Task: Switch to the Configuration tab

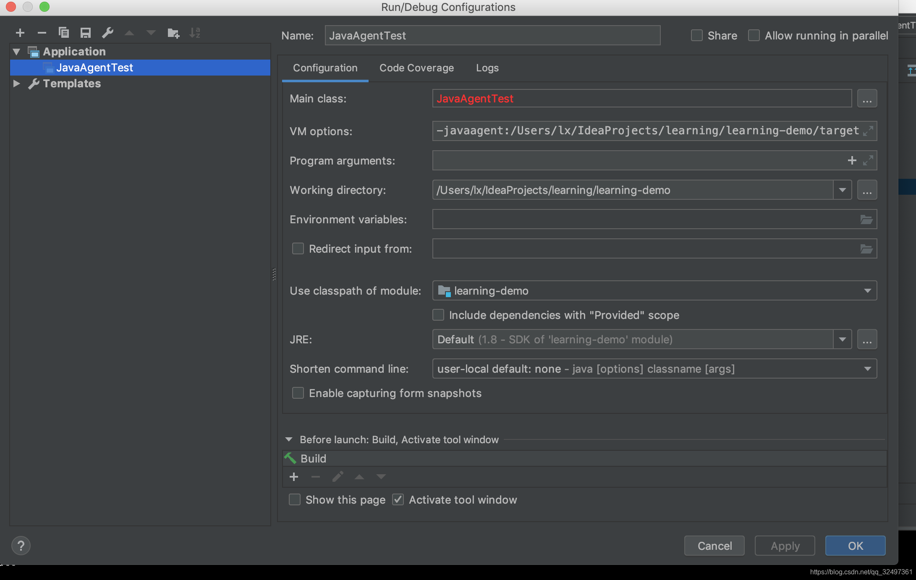Action: (x=325, y=68)
